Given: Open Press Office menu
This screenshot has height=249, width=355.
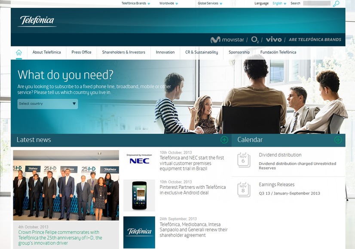Looking at the screenshot, I should [x=82, y=52].
